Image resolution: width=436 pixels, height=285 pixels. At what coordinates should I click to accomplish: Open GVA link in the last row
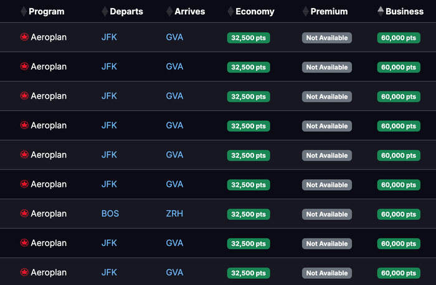click(174, 272)
